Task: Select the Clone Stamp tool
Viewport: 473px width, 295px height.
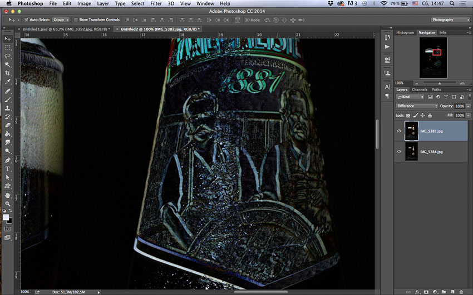Action: point(8,108)
